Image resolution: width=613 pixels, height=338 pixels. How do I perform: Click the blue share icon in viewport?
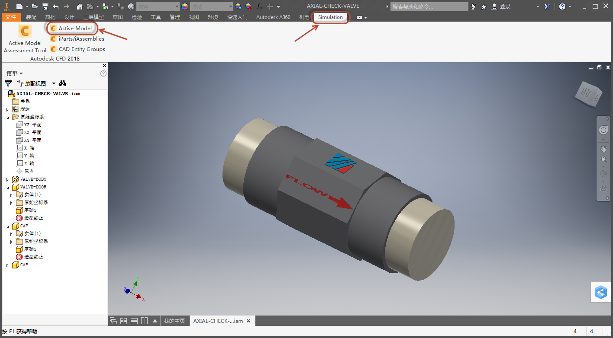(601, 293)
